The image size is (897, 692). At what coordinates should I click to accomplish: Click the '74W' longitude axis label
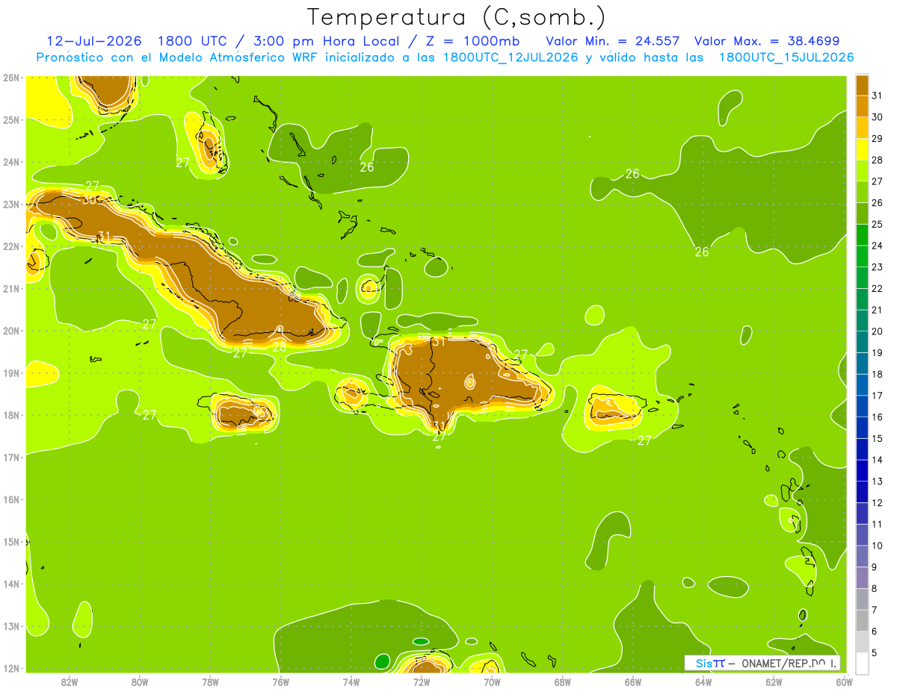(x=351, y=681)
